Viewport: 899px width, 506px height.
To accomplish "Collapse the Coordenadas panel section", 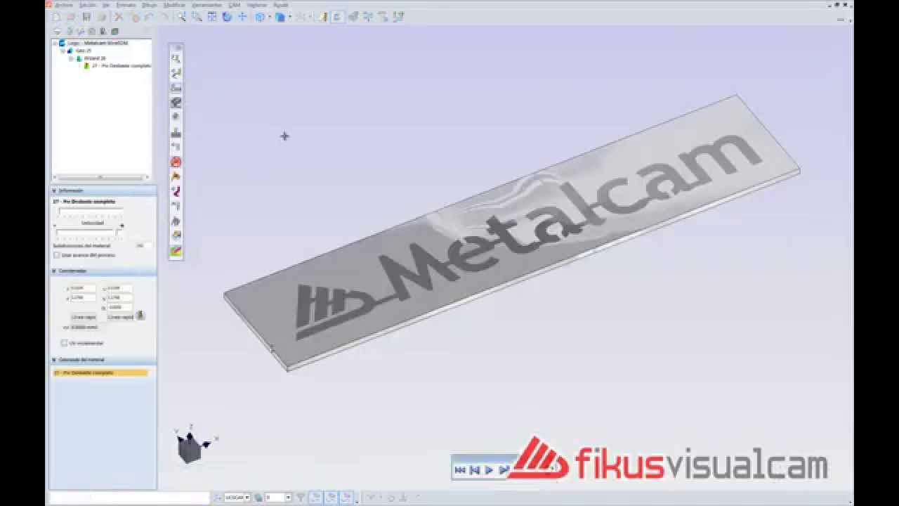I will coord(53,271).
